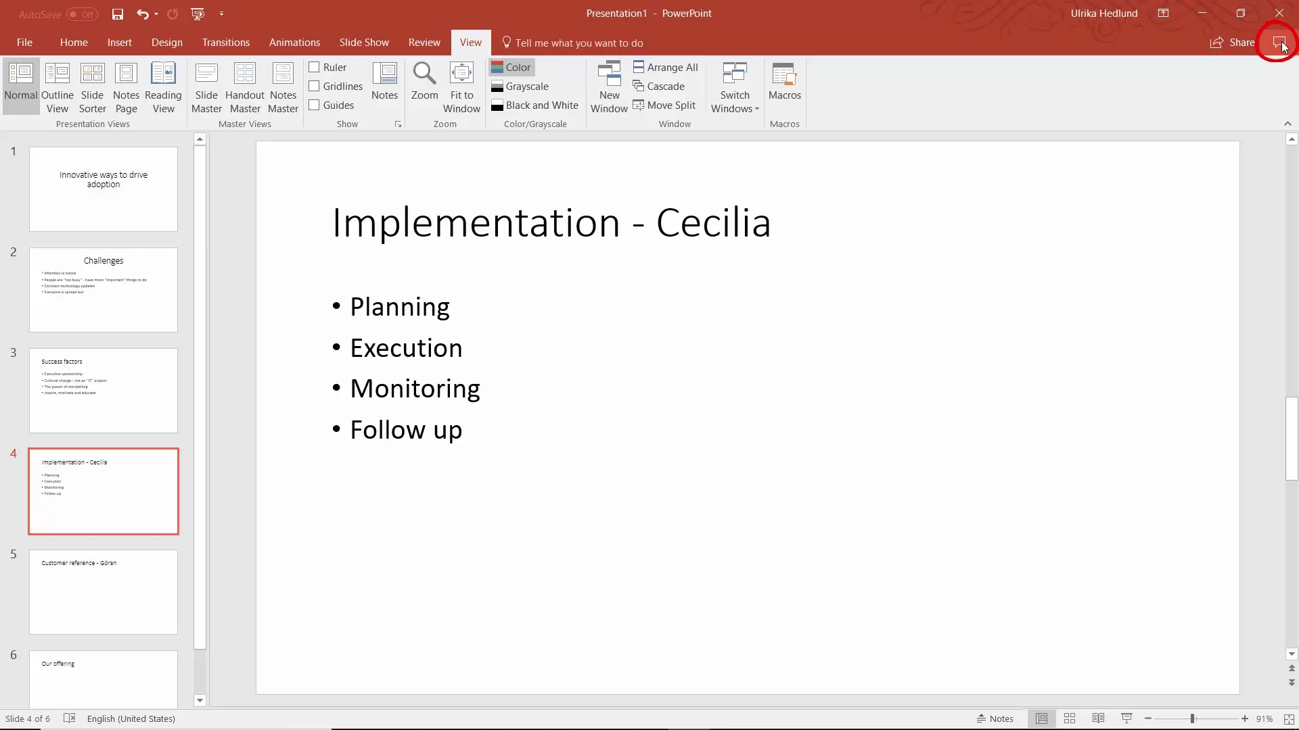
Task: Click slide panel scroll down arrow
Action: tap(200, 701)
